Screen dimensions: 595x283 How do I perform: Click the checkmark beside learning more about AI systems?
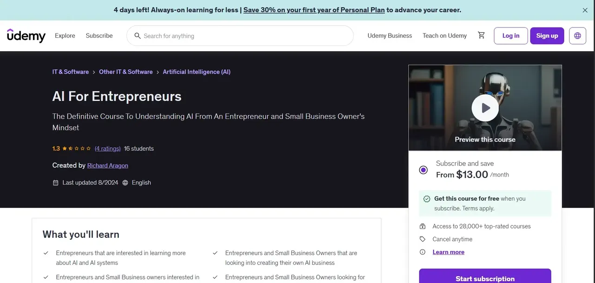point(46,253)
